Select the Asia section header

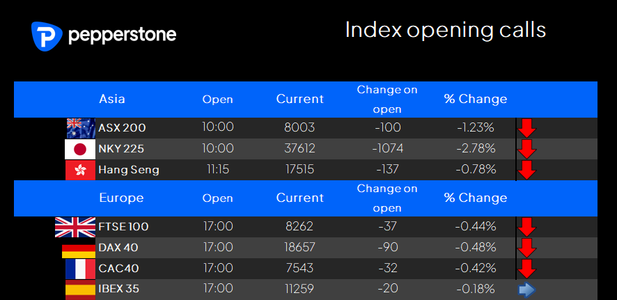pos(112,99)
